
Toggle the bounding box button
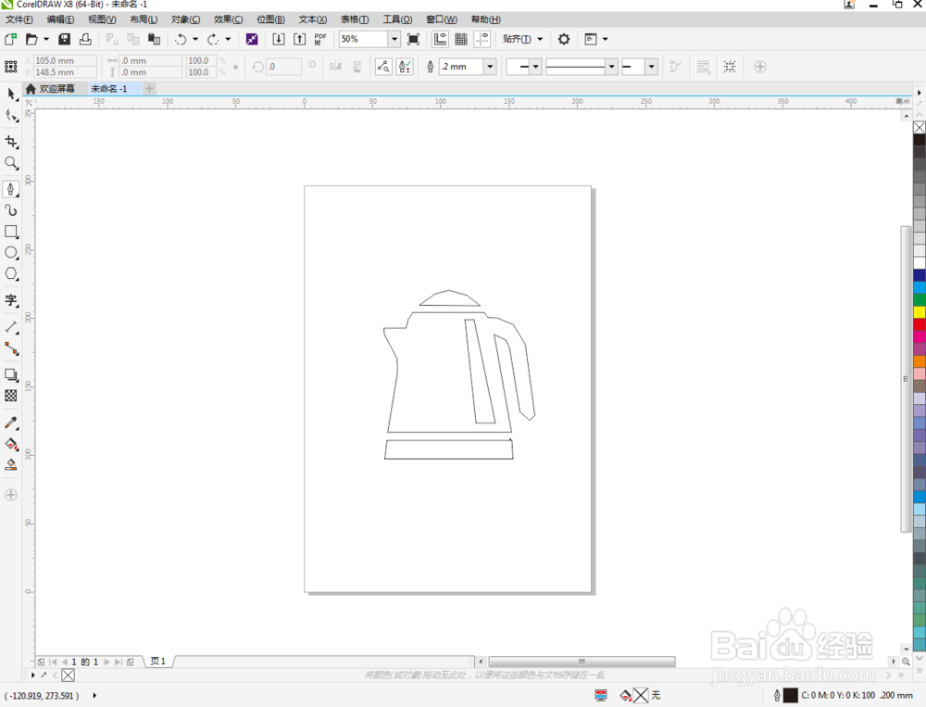tap(730, 66)
